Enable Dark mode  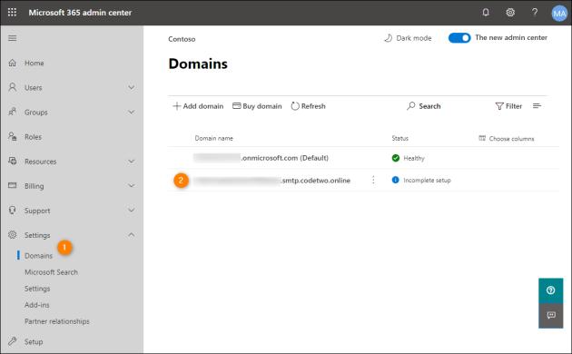point(408,38)
